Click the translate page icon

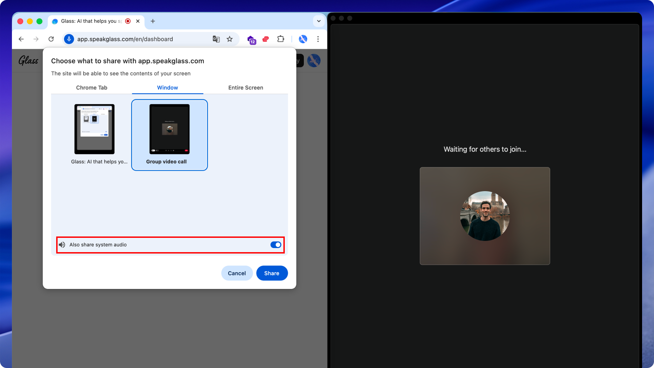(216, 39)
